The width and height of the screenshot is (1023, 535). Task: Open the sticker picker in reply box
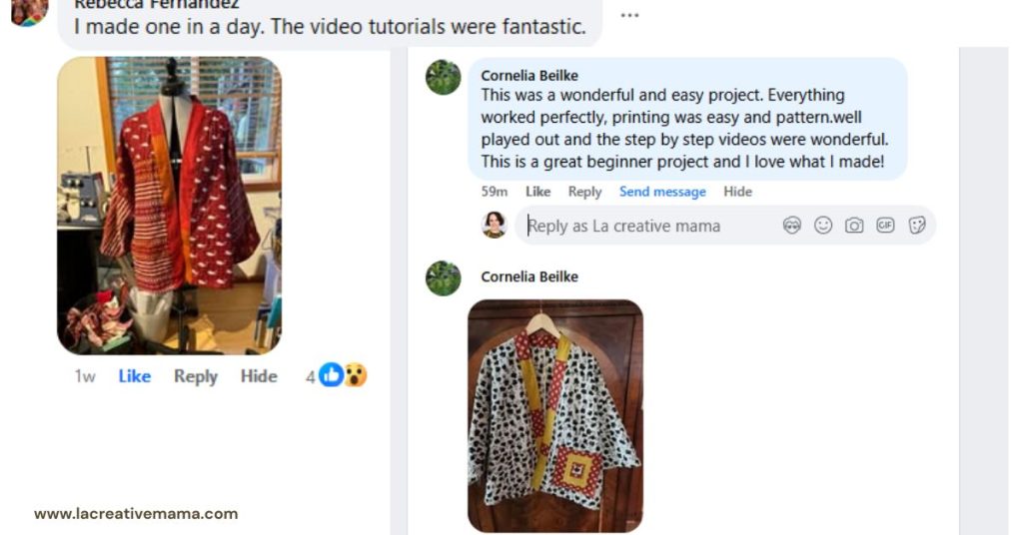pyautogui.click(x=916, y=226)
